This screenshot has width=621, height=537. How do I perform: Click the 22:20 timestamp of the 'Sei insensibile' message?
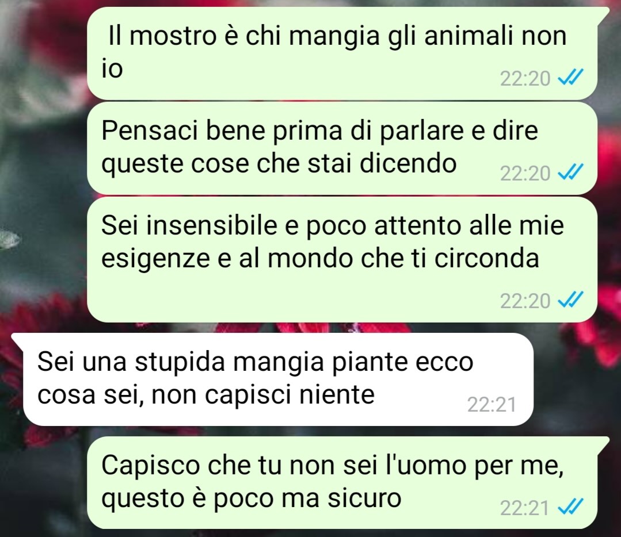click(x=525, y=301)
